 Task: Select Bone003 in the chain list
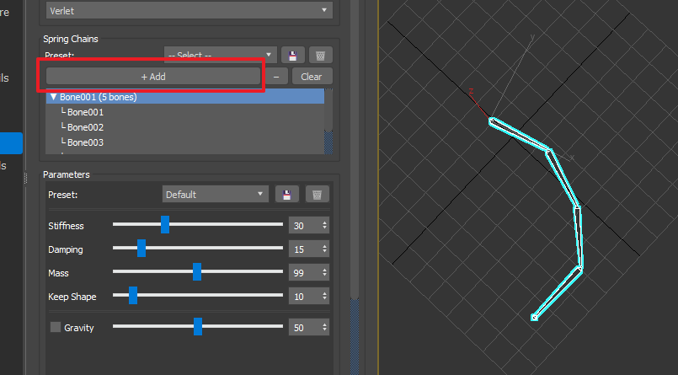pyautogui.click(x=85, y=142)
